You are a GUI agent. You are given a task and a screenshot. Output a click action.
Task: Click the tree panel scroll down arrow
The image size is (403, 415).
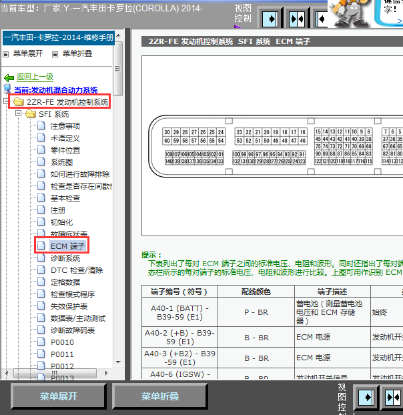pos(118,362)
